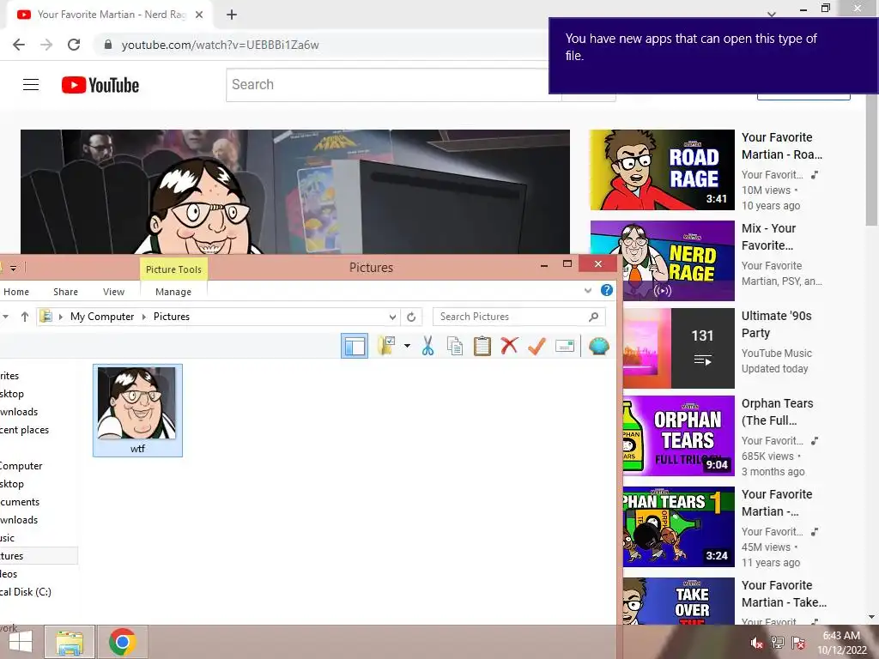Click the E-mail envelope icon in Explorer toolbar

pyautogui.click(x=565, y=346)
